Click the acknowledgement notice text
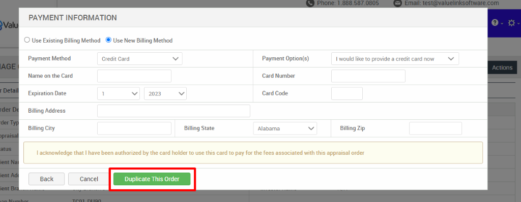This screenshot has height=202, width=521. tap(200, 153)
